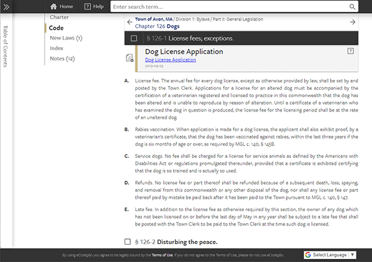Viewport: 372px width, 262px height.
Task: Go to the previous section arrow
Action: point(130,22)
